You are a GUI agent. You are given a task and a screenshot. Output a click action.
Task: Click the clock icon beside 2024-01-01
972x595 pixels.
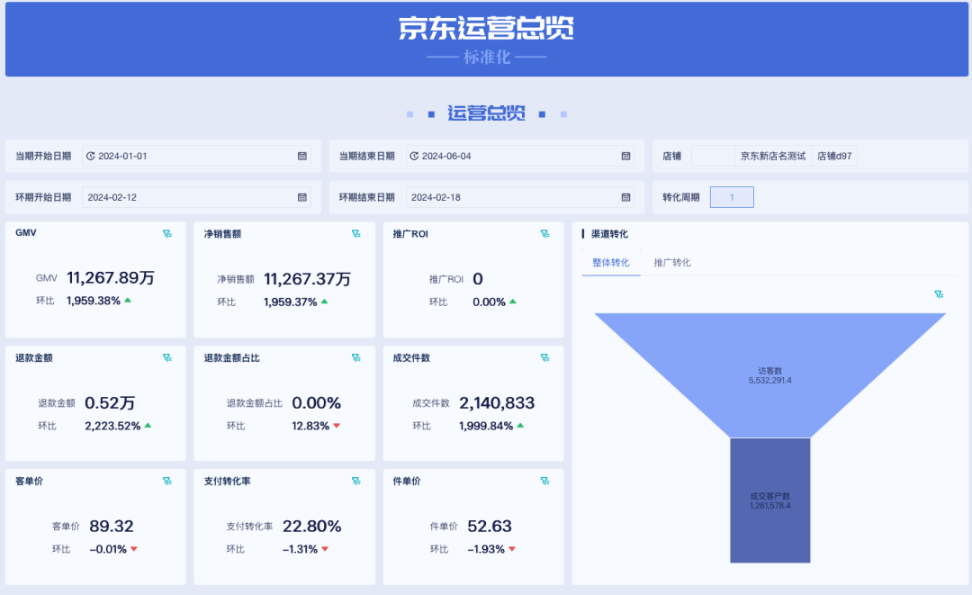91,157
